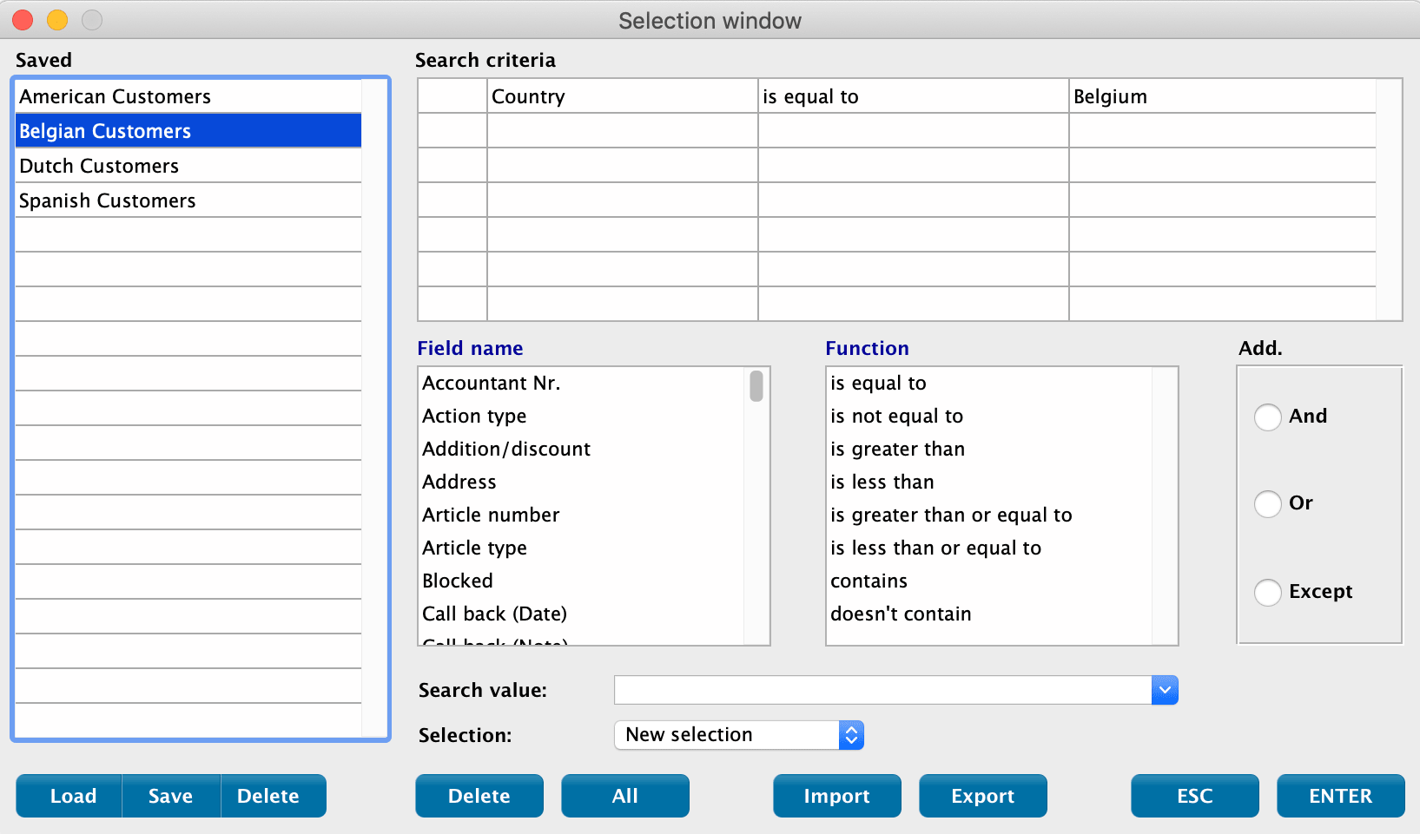Click the Search value input field
Image resolution: width=1420 pixels, height=834 pixels.
point(882,690)
